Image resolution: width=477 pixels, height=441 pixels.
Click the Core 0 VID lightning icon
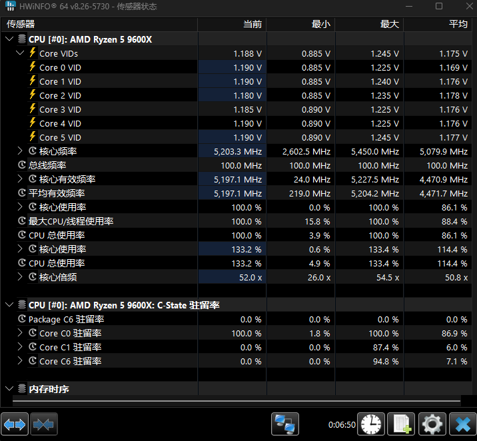pos(33,67)
